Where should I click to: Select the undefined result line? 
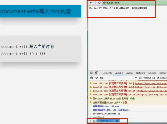pyautogui.click(x=98, y=117)
